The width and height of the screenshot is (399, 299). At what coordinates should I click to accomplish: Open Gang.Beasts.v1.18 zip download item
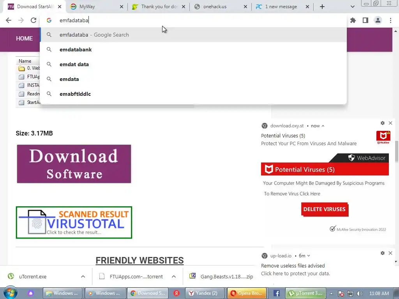[x=221, y=277]
